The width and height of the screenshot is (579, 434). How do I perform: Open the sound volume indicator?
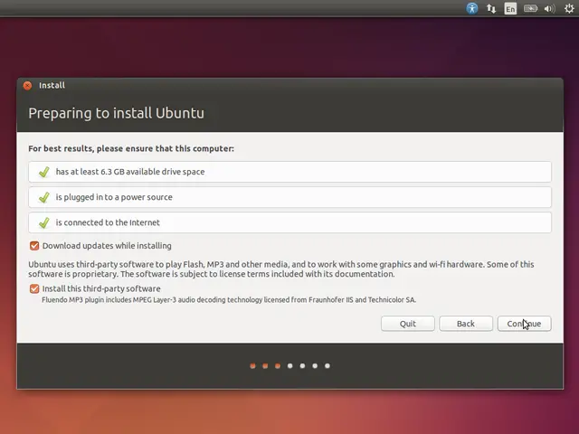click(x=549, y=8)
